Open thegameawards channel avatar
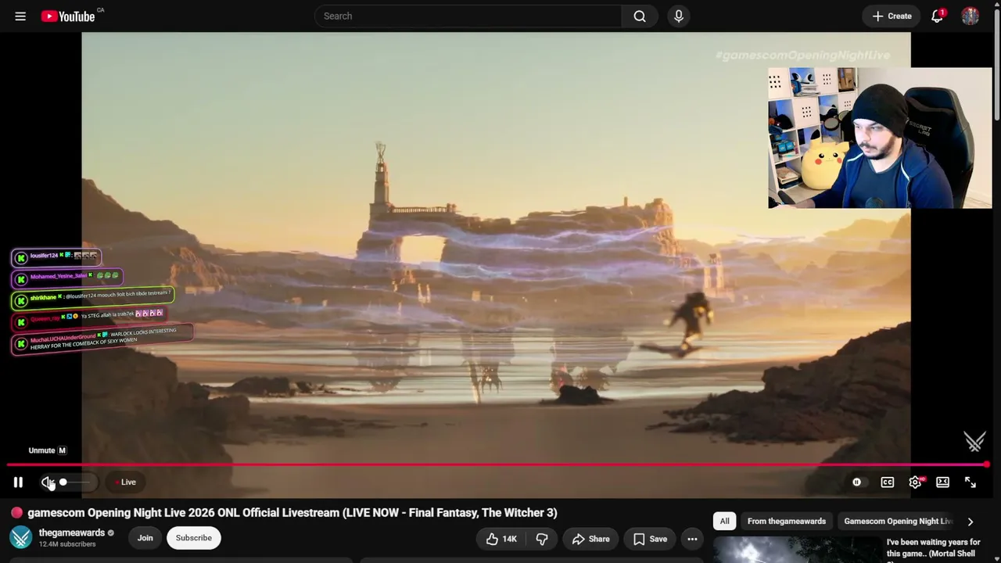The height and width of the screenshot is (563, 1001). (x=20, y=538)
